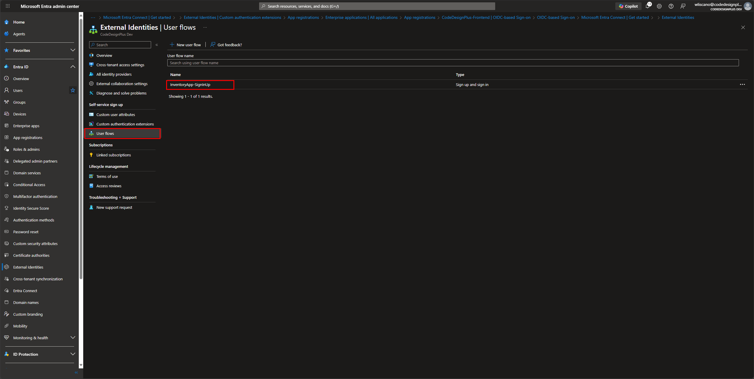Screen dimensions: 754x379
Task: Click the Authentication methods sidebar icon
Action: 6,220
